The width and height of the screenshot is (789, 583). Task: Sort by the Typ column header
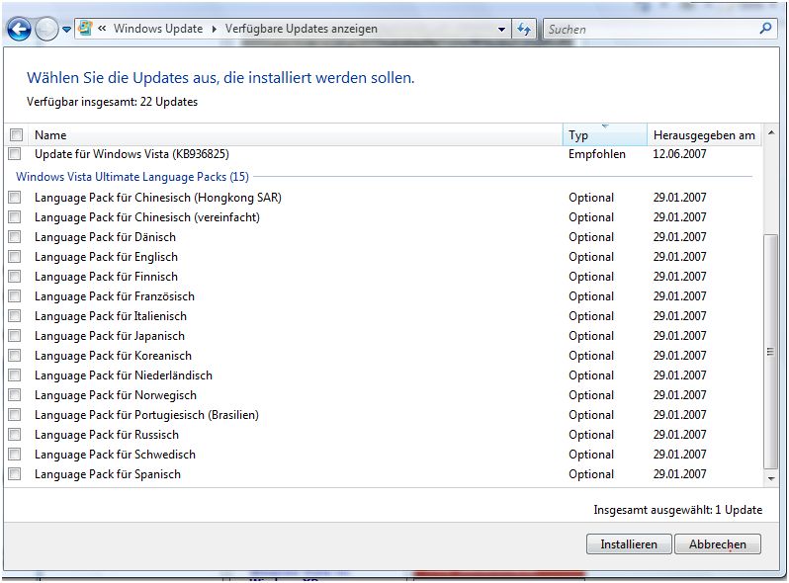pyautogui.click(x=604, y=134)
